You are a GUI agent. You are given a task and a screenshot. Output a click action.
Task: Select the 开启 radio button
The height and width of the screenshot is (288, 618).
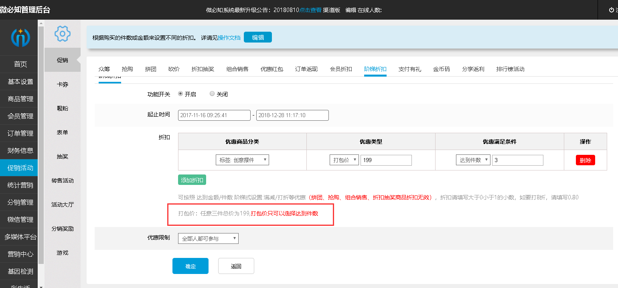coord(180,94)
